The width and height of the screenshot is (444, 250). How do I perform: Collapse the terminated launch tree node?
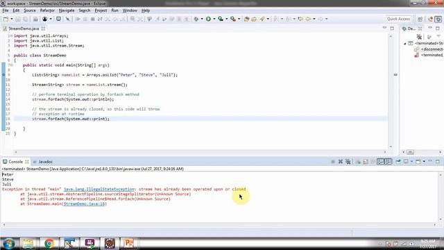tap(405, 43)
